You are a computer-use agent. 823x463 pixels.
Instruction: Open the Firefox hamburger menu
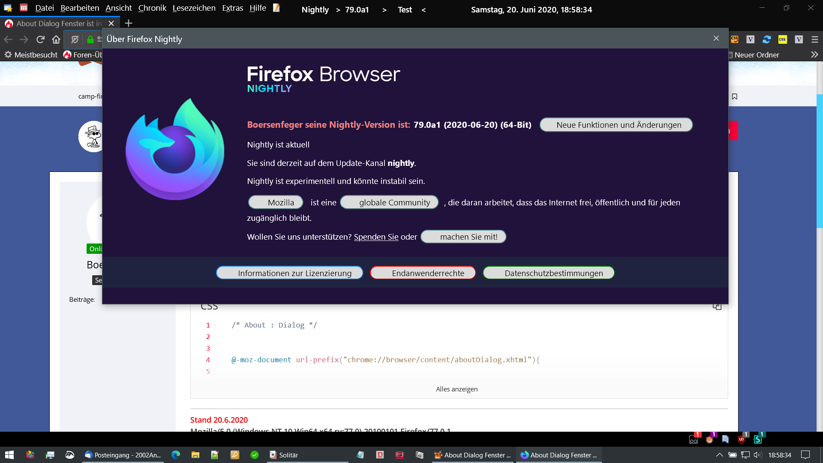point(815,39)
